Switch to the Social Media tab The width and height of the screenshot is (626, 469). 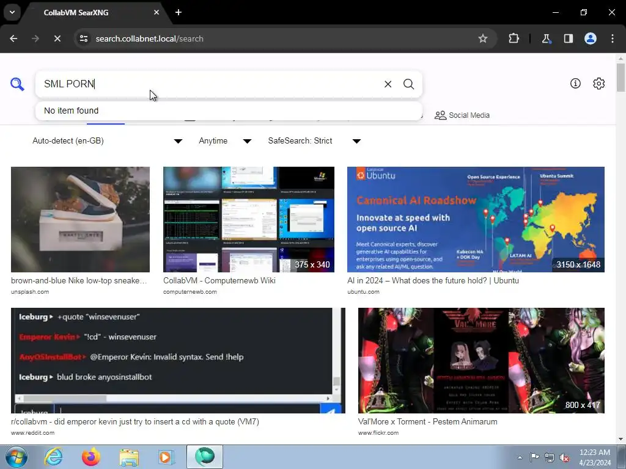pyautogui.click(x=462, y=115)
